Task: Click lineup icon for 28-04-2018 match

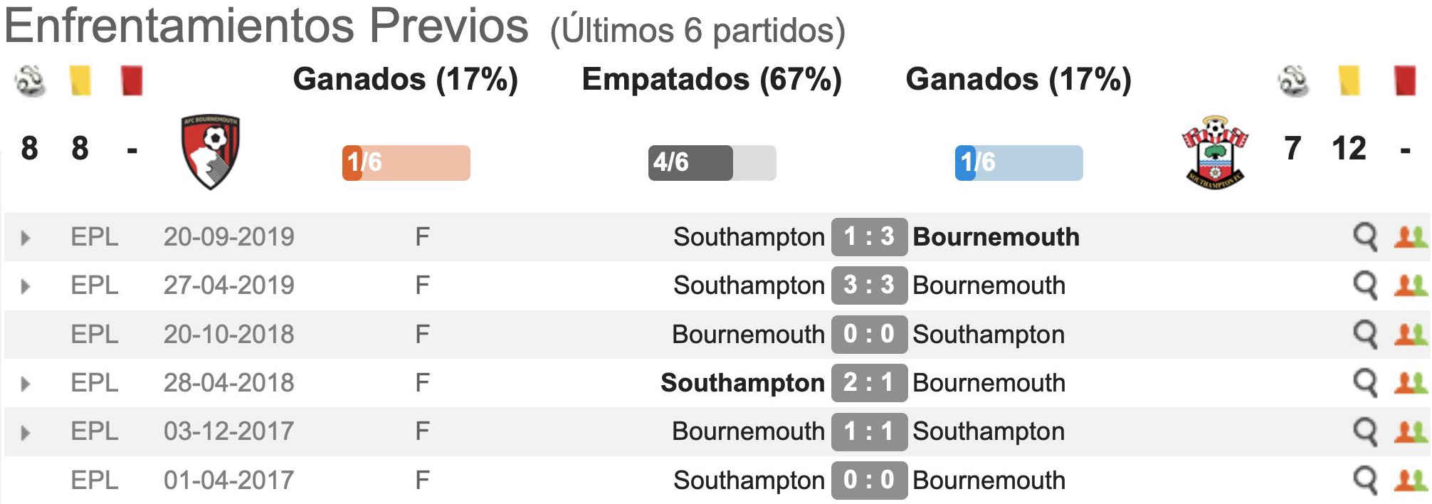Action: (x=1411, y=383)
